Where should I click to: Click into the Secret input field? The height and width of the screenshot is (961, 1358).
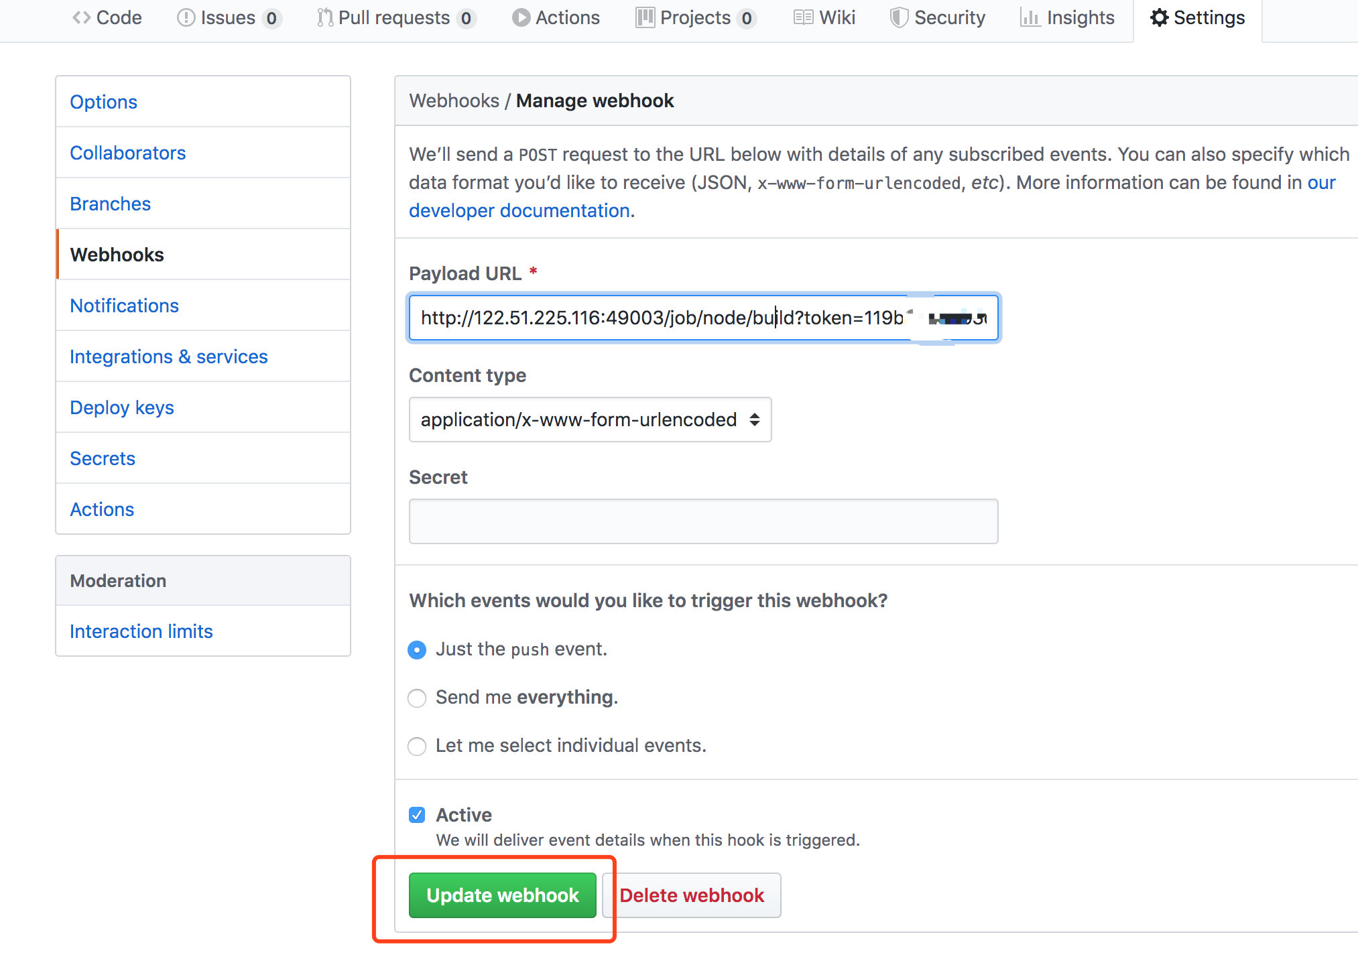tap(703, 521)
